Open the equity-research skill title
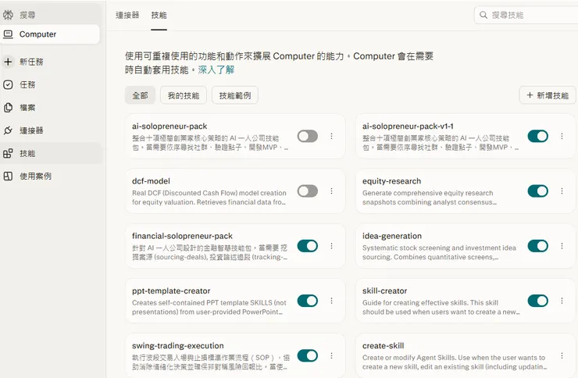The width and height of the screenshot is (578, 378). pyautogui.click(x=391, y=181)
